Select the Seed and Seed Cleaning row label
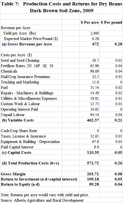Screen dimensions: 123x203 tap(20, 60)
